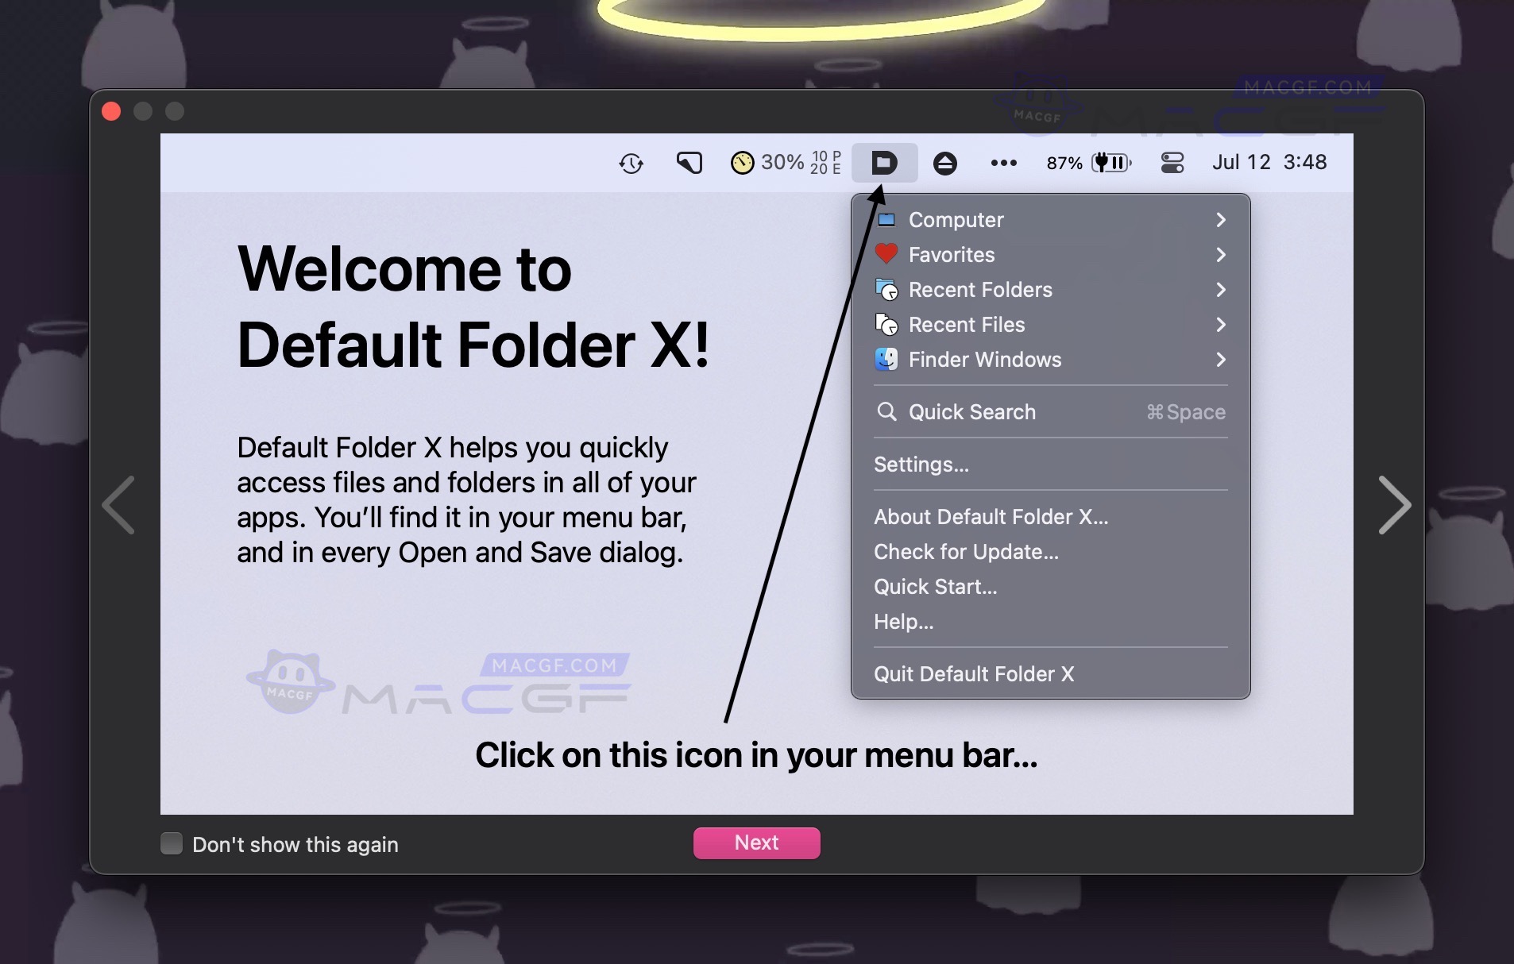This screenshot has width=1514, height=964.
Task: Check the Recent Files menu entry
Action: point(966,325)
